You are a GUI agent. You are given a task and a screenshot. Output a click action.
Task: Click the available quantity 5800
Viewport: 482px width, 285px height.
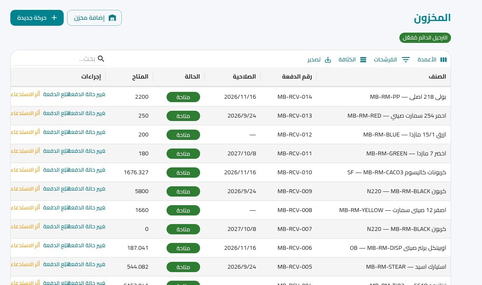click(x=142, y=191)
